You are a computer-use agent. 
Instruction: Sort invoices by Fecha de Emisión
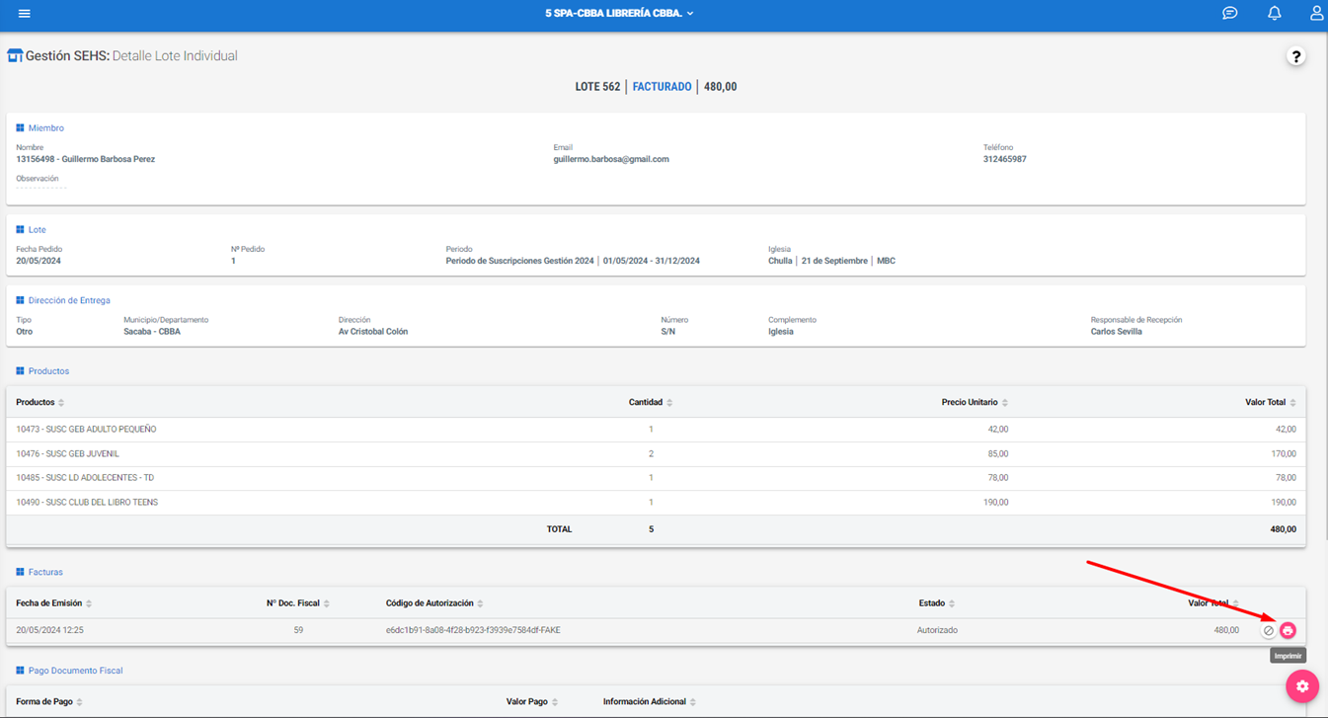(54, 603)
